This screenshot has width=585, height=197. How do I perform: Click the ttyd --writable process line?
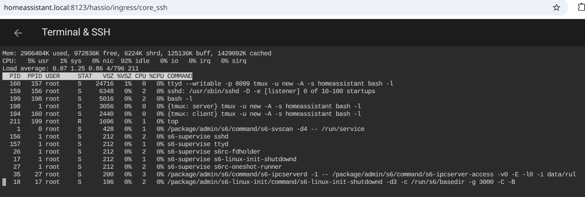198,84
